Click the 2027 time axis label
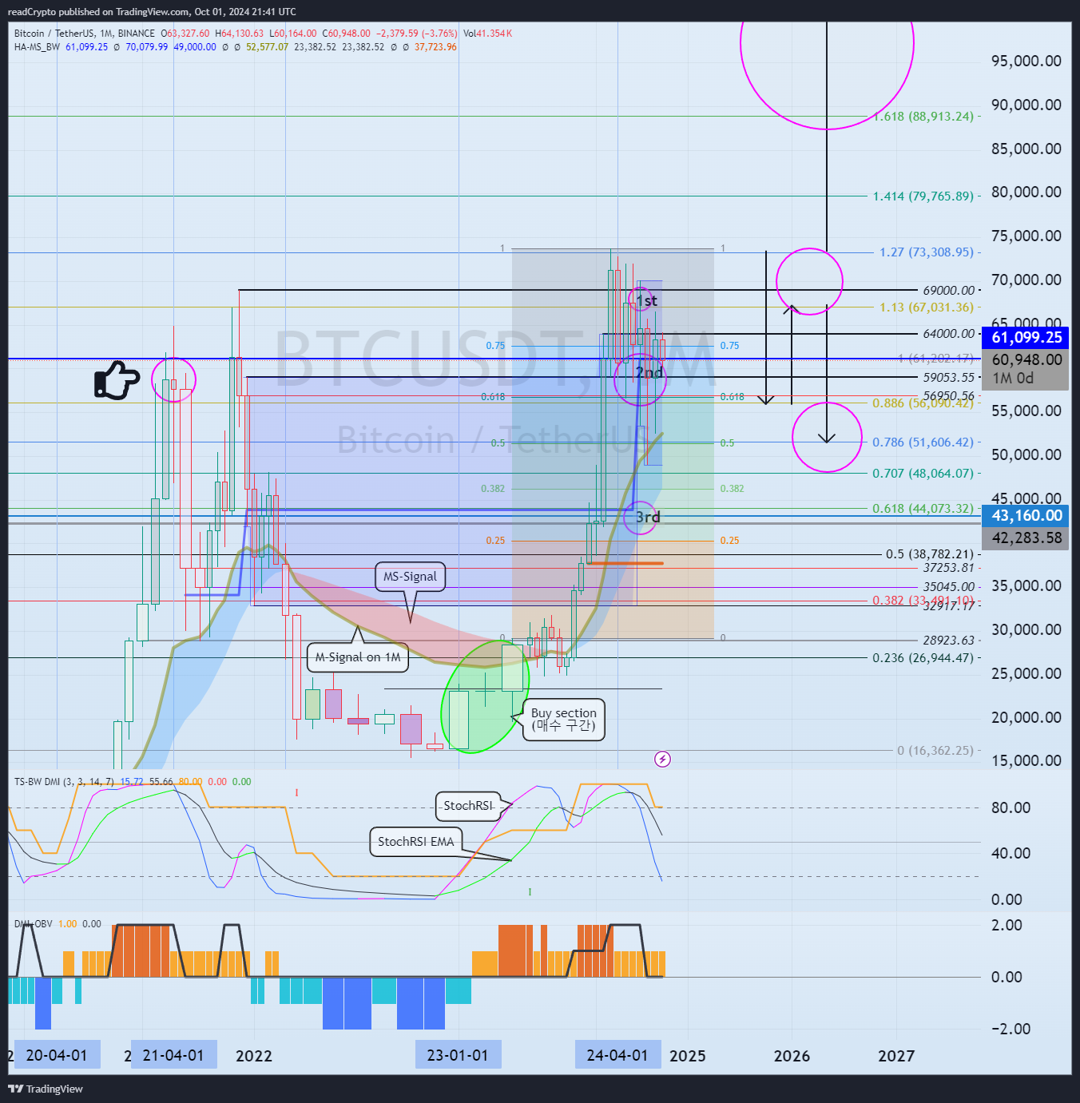Viewport: 1080px width, 1103px height. (896, 1056)
